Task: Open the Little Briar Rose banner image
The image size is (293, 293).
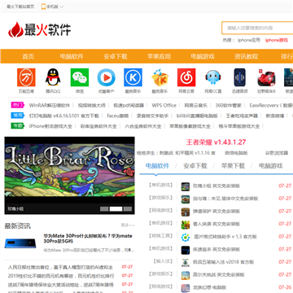Action: click(69, 170)
